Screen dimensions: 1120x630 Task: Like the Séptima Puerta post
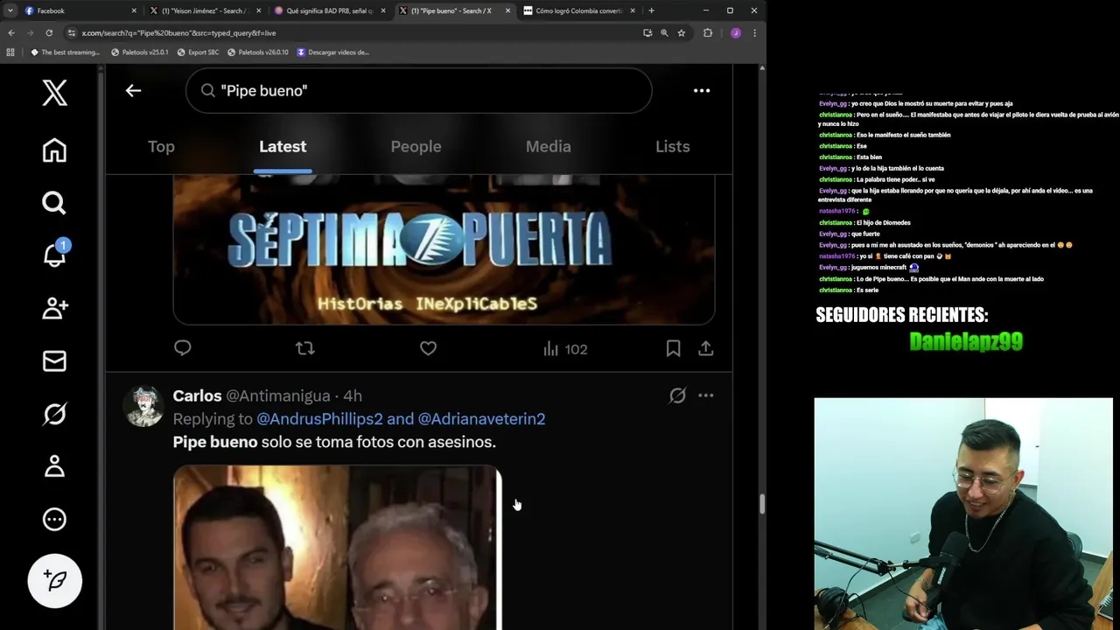(428, 348)
